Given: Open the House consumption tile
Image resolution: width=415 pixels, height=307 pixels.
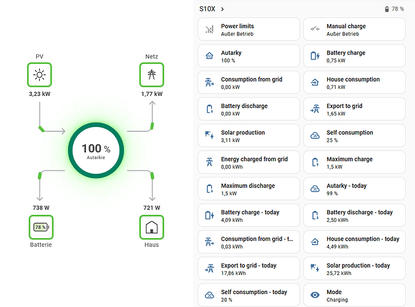Looking at the screenshot, I should (354, 82).
